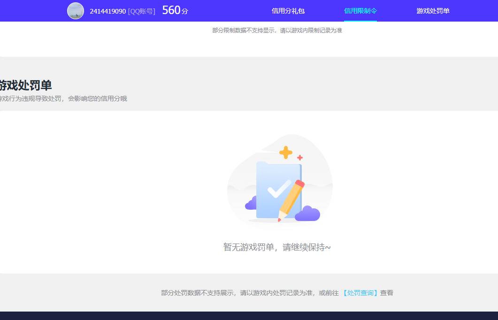Screen dimensions: 498x320
Task: Switch to the 游戏处罚单 tab
Action: point(432,10)
